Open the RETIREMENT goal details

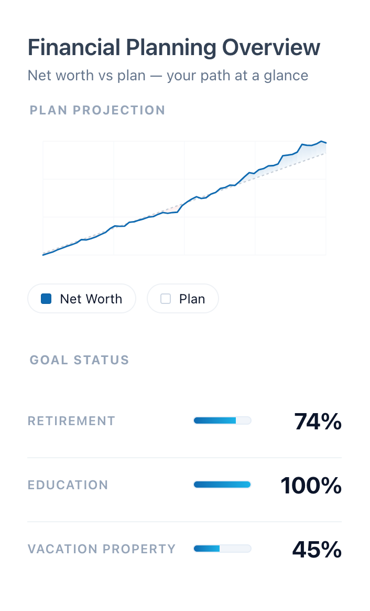[x=71, y=420]
